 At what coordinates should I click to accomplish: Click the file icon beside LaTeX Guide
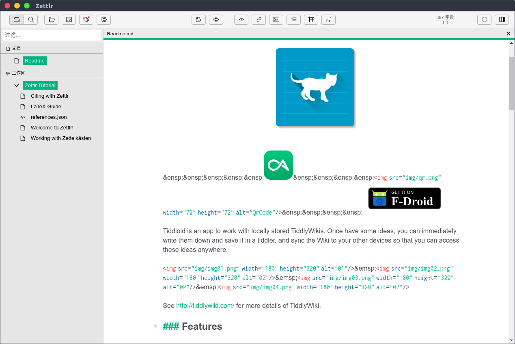point(23,107)
